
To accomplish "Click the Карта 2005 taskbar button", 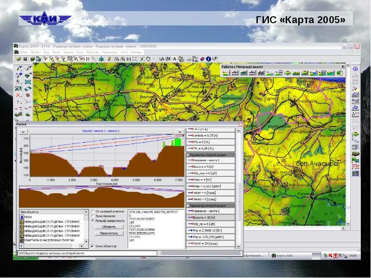I will pos(291,256).
